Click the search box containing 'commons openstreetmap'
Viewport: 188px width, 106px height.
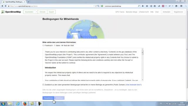click(x=120, y=6)
